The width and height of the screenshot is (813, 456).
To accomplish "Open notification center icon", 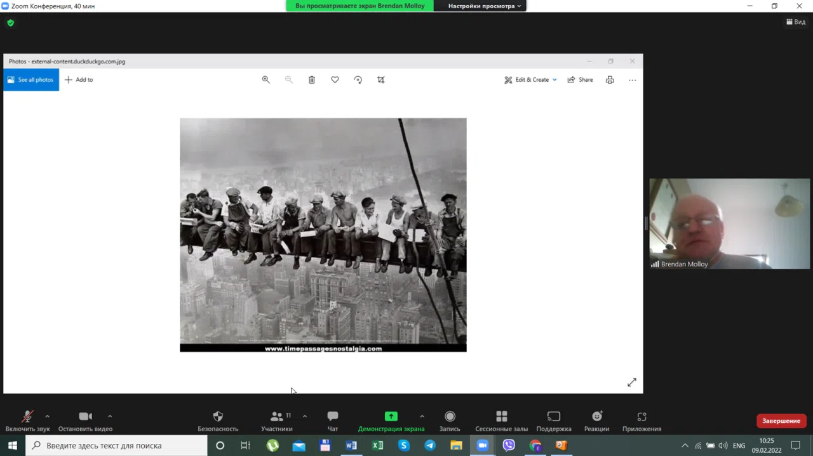I will point(796,446).
